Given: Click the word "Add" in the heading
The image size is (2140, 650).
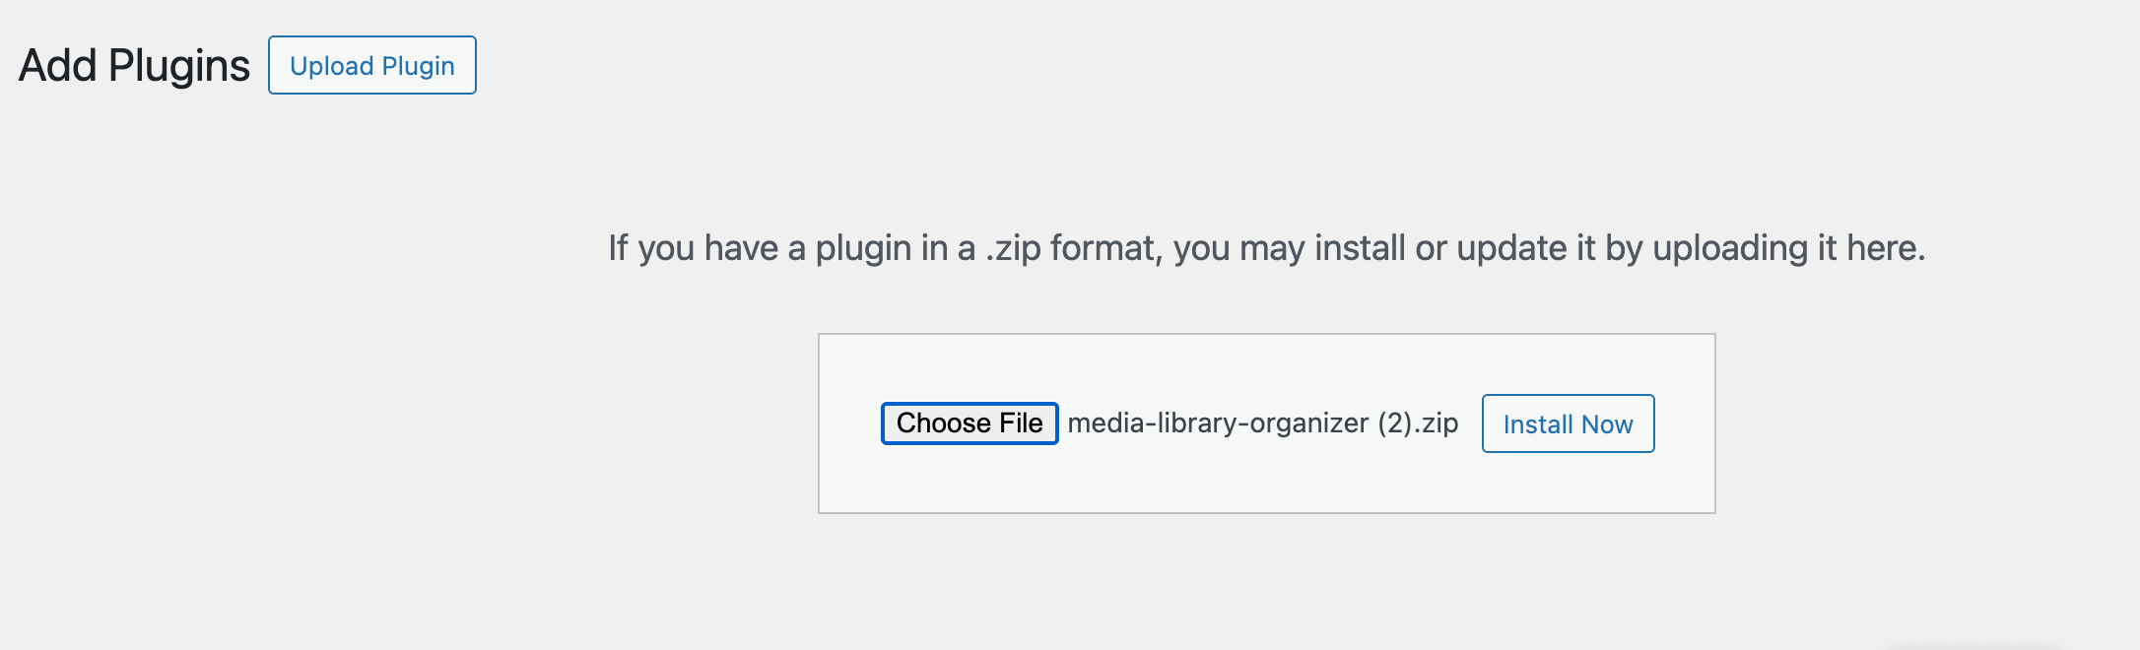Looking at the screenshot, I should (x=58, y=66).
